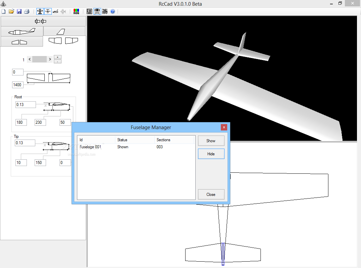Click the Root field showing 50
The width and height of the screenshot is (361, 268).
[x=65, y=122]
